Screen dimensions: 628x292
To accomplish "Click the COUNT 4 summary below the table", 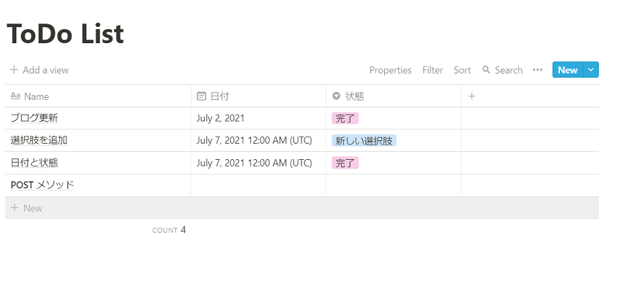I will coord(169,230).
